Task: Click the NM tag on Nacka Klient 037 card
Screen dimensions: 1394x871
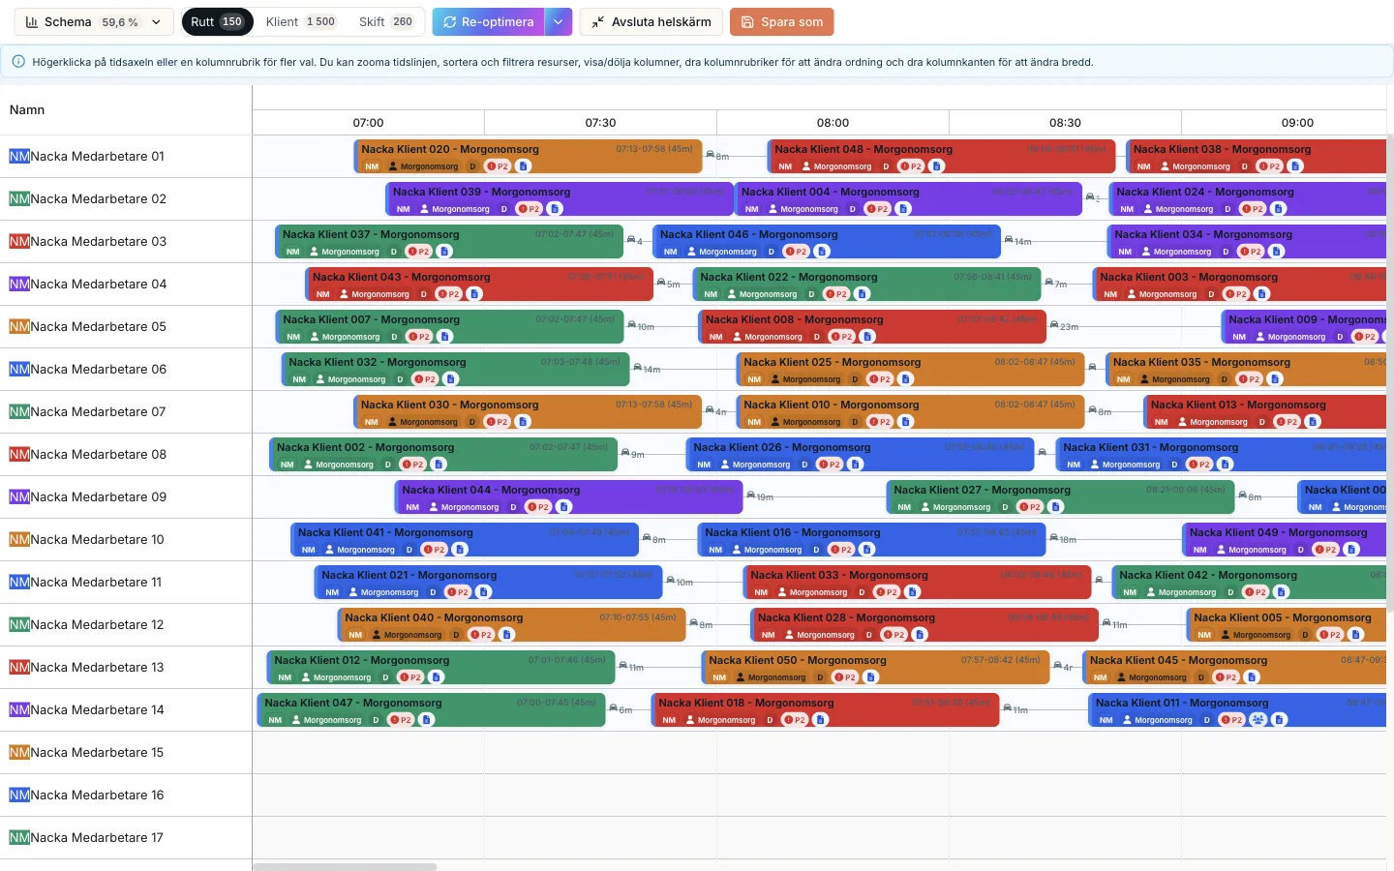Action: coord(292,252)
